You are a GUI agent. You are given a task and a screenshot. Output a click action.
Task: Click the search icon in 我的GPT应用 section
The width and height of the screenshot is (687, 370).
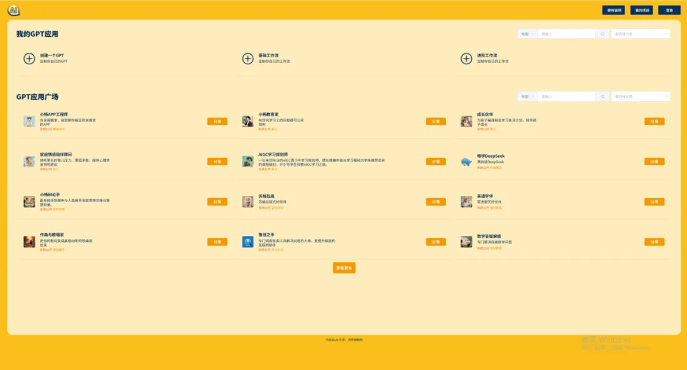click(x=602, y=34)
